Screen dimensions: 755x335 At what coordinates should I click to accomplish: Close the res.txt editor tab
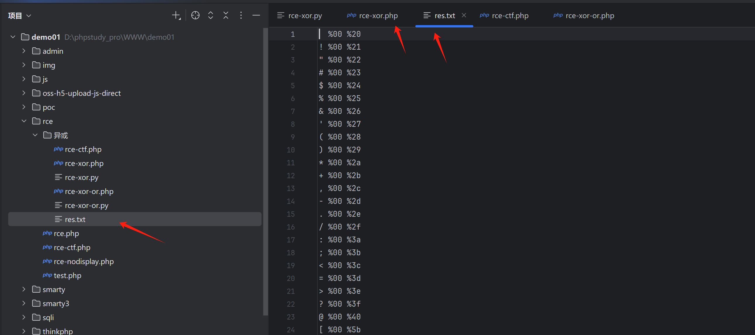464,15
